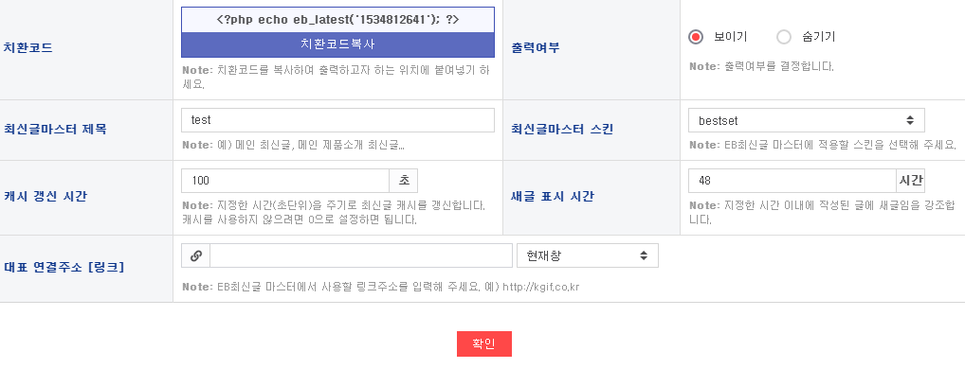
Task: Click the 최신글마스터 제목 label
Action: point(55,130)
